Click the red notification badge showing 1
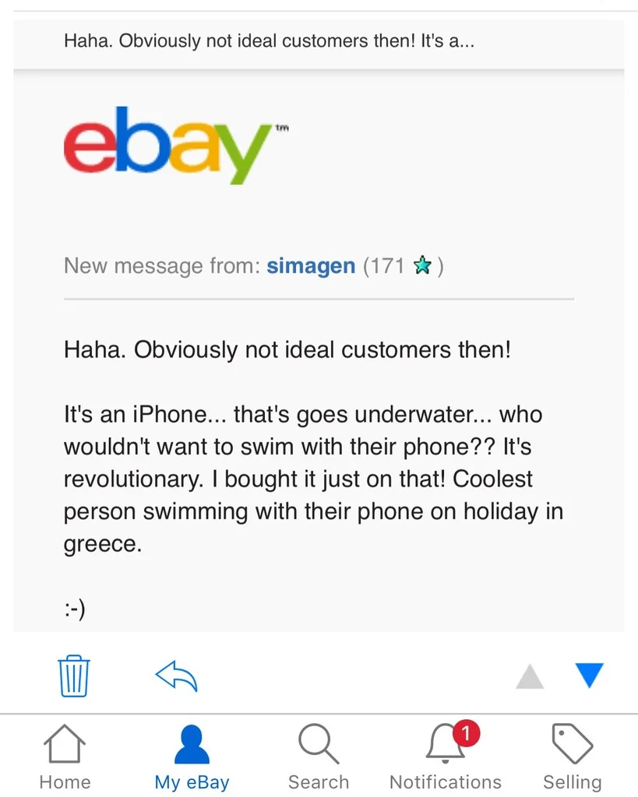Viewport: 638px width, 797px height. 466,733
